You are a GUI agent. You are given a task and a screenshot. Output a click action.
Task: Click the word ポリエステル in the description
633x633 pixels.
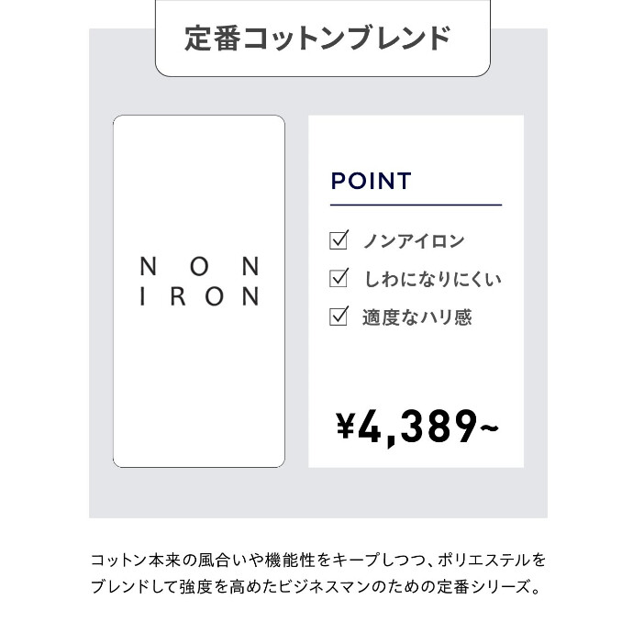(x=483, y=560)
